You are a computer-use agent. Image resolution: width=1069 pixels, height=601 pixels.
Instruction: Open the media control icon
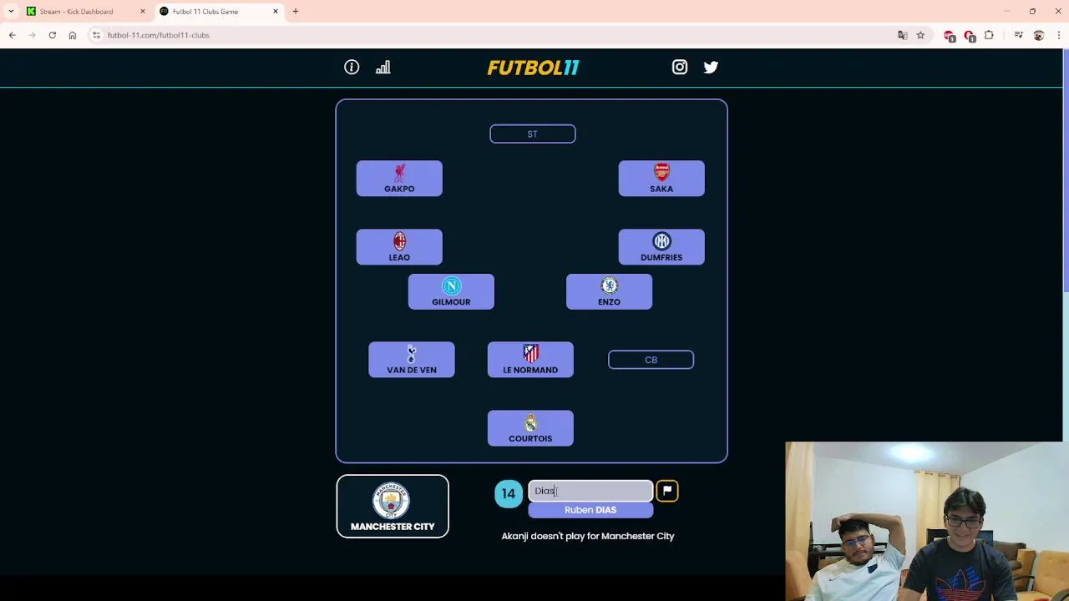[x=1019, y=35]
